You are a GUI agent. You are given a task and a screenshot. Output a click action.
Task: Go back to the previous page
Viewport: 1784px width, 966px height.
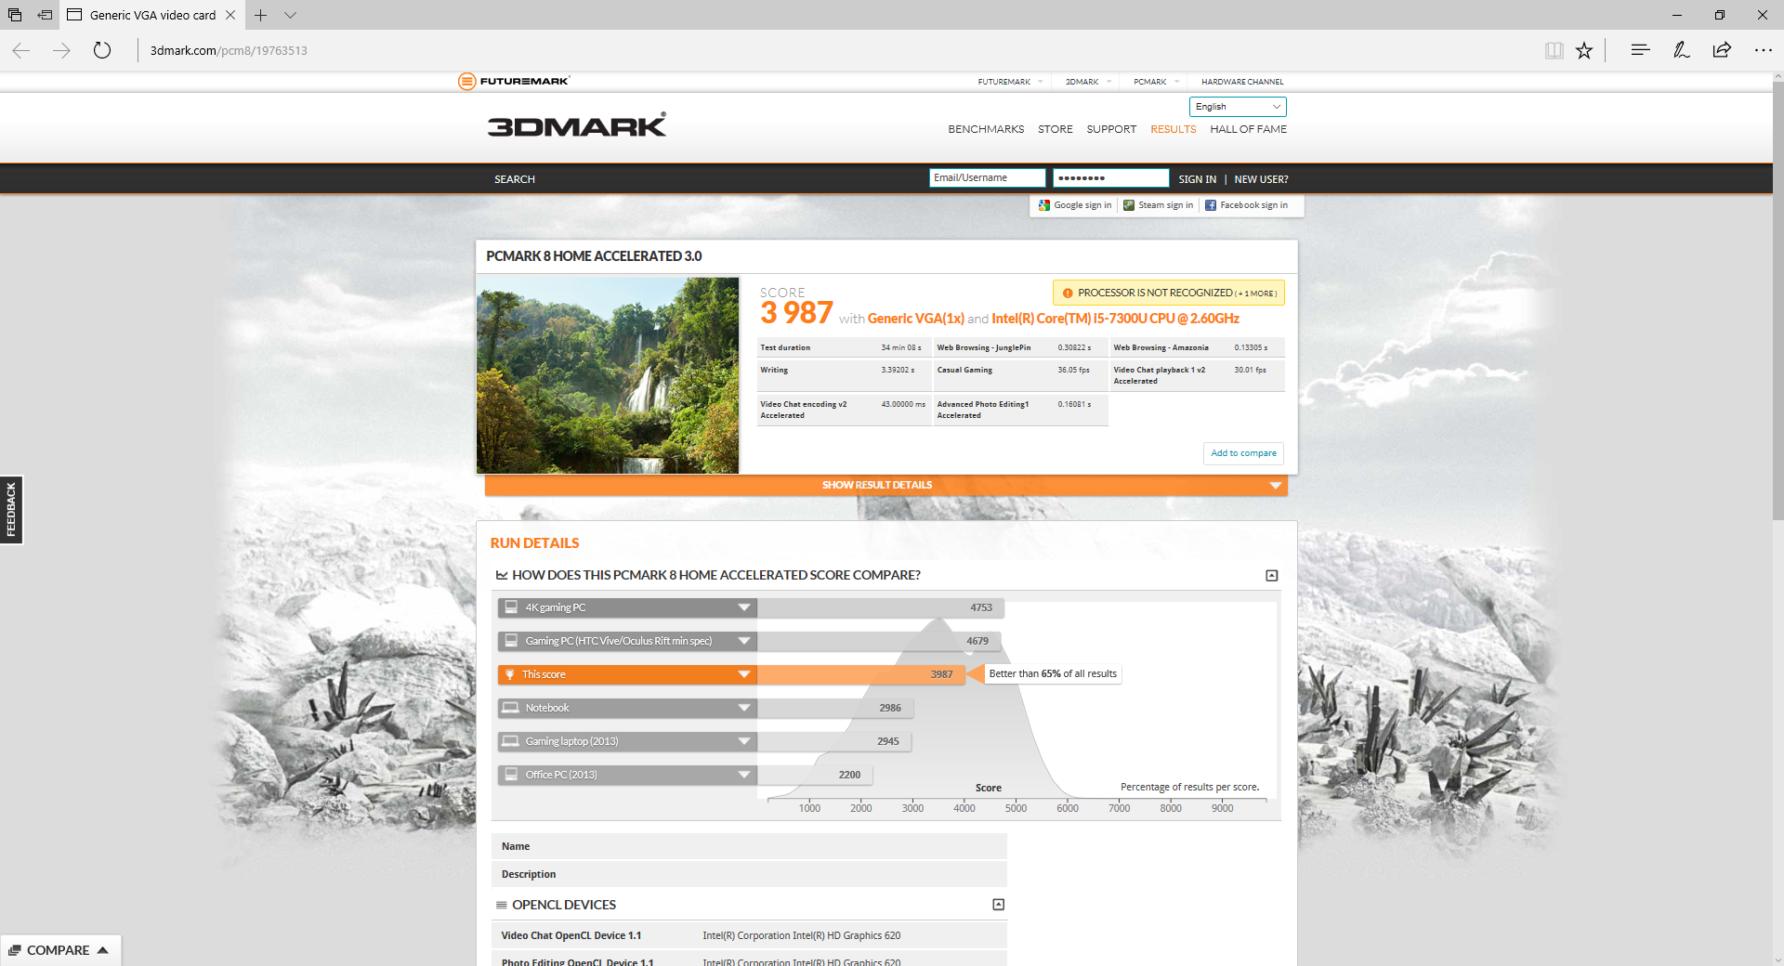(21, 50)
